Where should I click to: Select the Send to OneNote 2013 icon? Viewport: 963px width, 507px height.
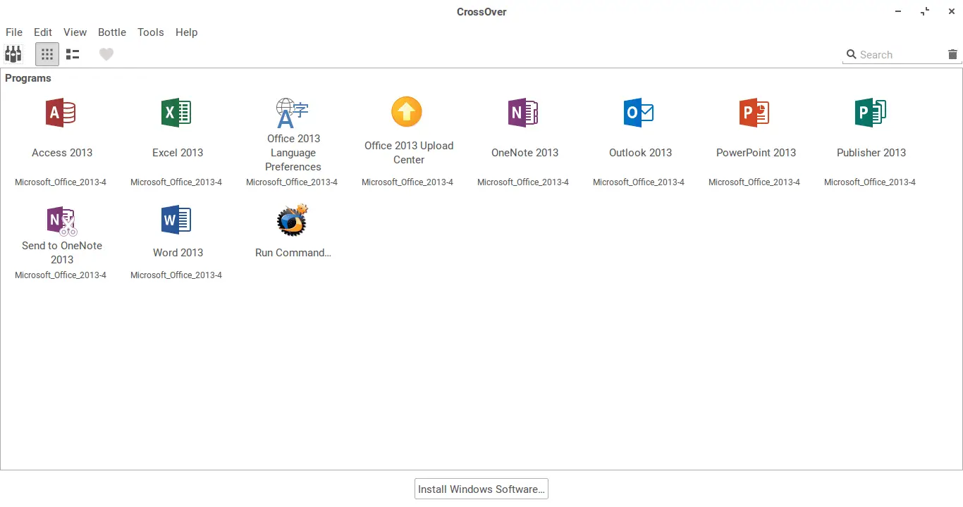pos(62,220)
